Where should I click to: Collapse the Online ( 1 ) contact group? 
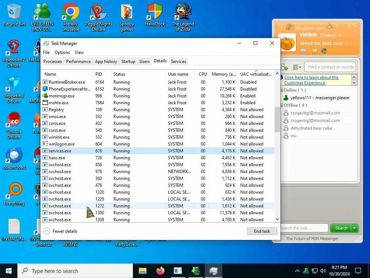point(281,90)
